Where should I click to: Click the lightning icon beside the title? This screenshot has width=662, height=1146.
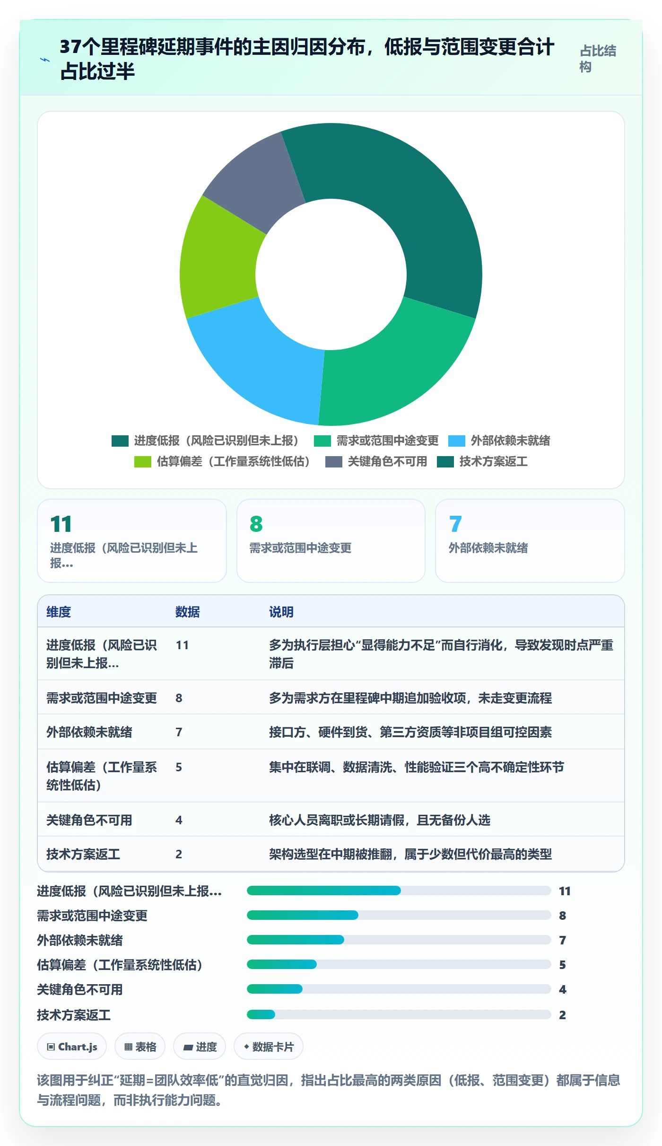click(45, 60)
